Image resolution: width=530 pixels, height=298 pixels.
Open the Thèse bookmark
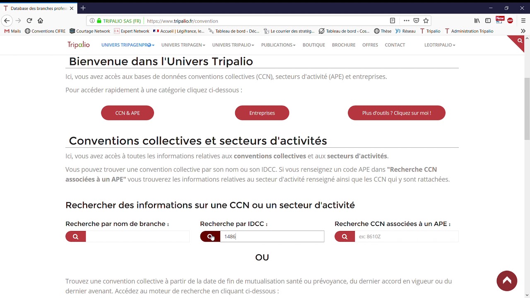[383, 31]
